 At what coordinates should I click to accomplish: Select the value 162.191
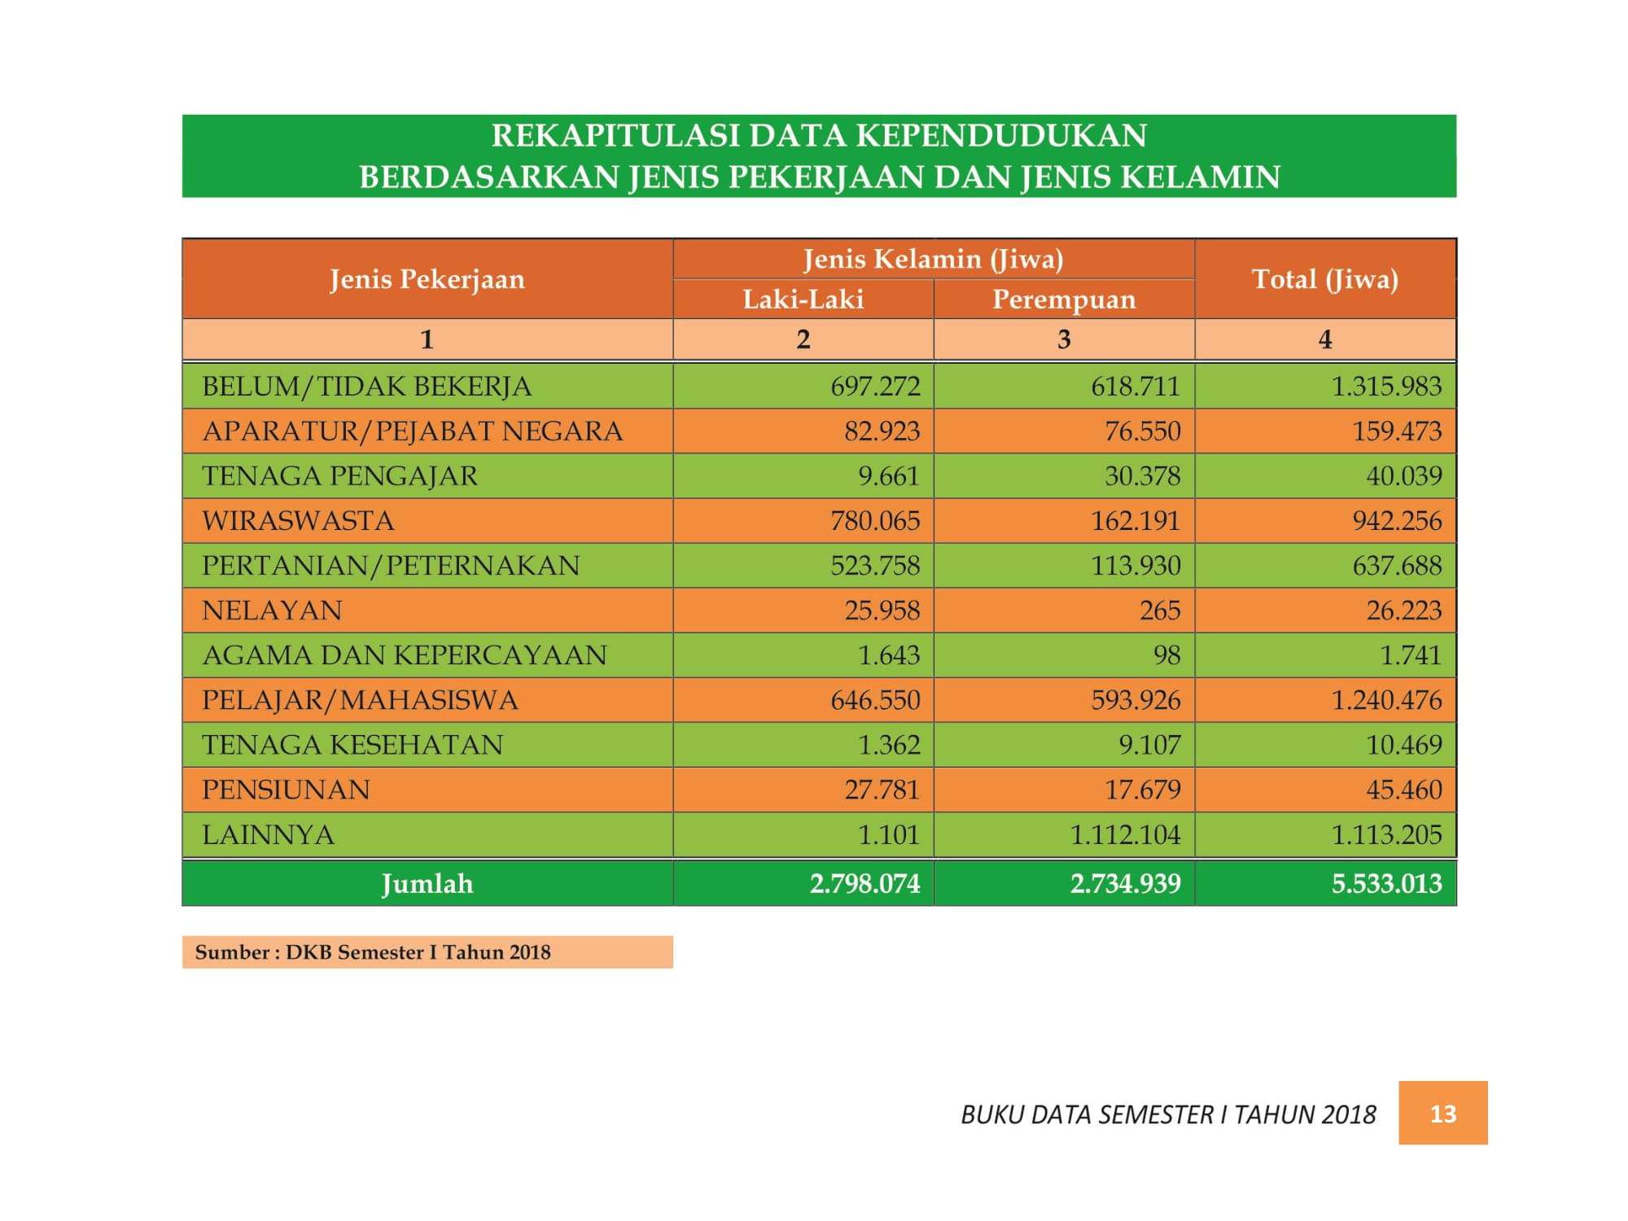pyautogui.click(x=1136, y=520)
